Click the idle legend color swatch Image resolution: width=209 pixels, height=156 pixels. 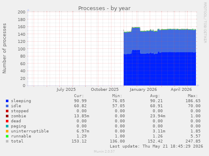pos(7,106)
